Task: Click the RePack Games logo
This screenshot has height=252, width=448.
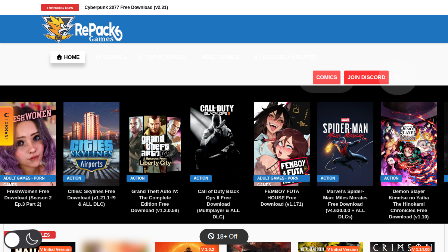Action: click(x=82, y=29)
